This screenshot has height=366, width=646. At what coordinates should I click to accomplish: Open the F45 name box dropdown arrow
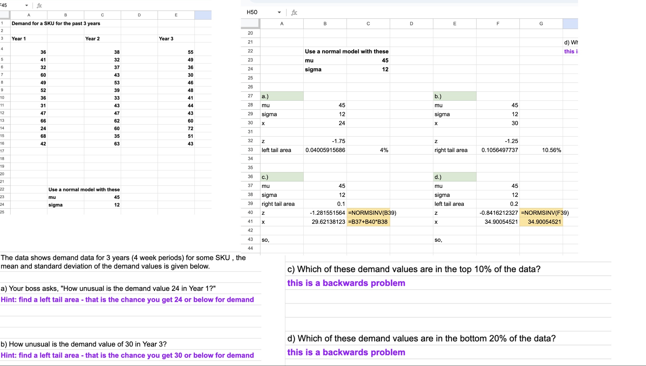26,5
